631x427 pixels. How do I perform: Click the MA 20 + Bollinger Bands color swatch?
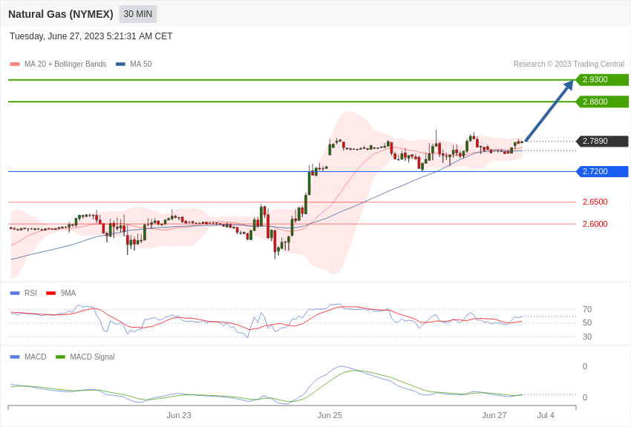pyautogui.click(x=15, y=64)
